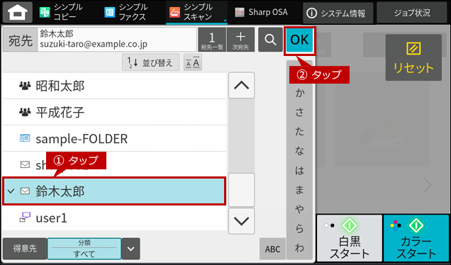Click the desktop icon beside user1

click(25, 218)
